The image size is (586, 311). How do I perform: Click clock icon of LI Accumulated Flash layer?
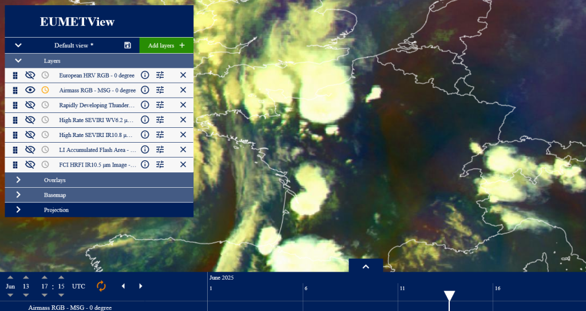(45, 150)
